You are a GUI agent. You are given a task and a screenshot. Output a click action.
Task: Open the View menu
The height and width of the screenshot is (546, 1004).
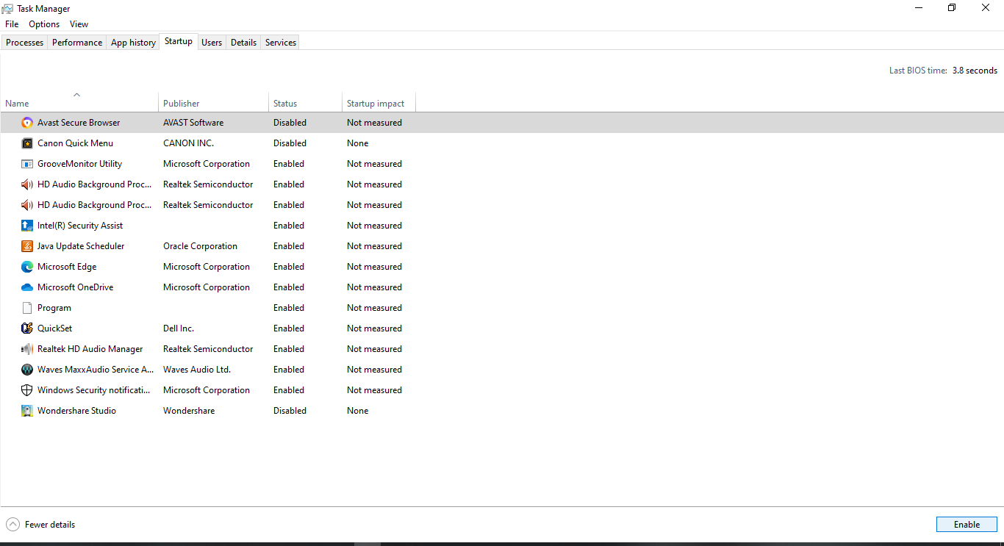(79, 24)
